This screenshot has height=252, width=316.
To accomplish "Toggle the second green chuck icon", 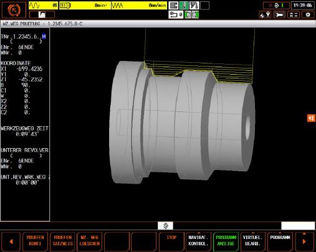I will (x=195, y=15).
